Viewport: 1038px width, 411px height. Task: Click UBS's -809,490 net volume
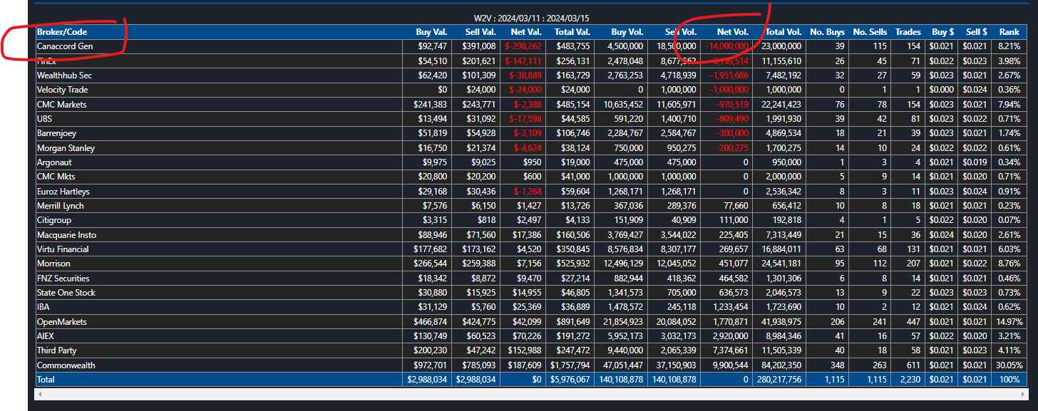731,119
